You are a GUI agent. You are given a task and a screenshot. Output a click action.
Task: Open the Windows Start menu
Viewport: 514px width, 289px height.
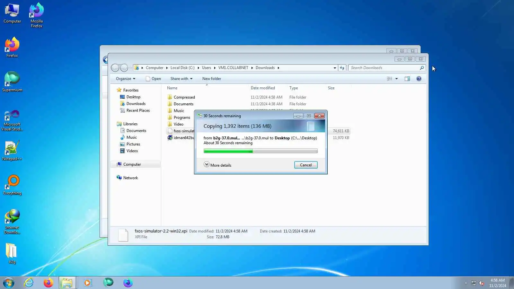tap(9, 283)
